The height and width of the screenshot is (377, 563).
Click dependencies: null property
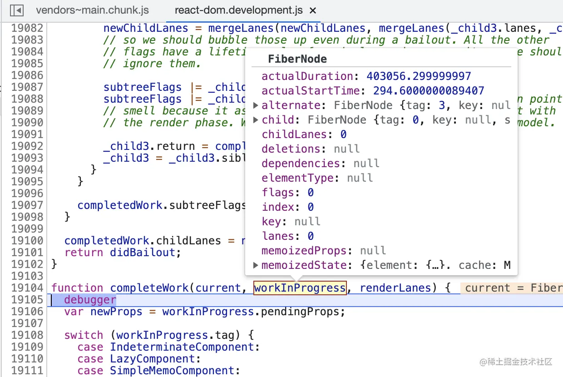pos(321,164)
